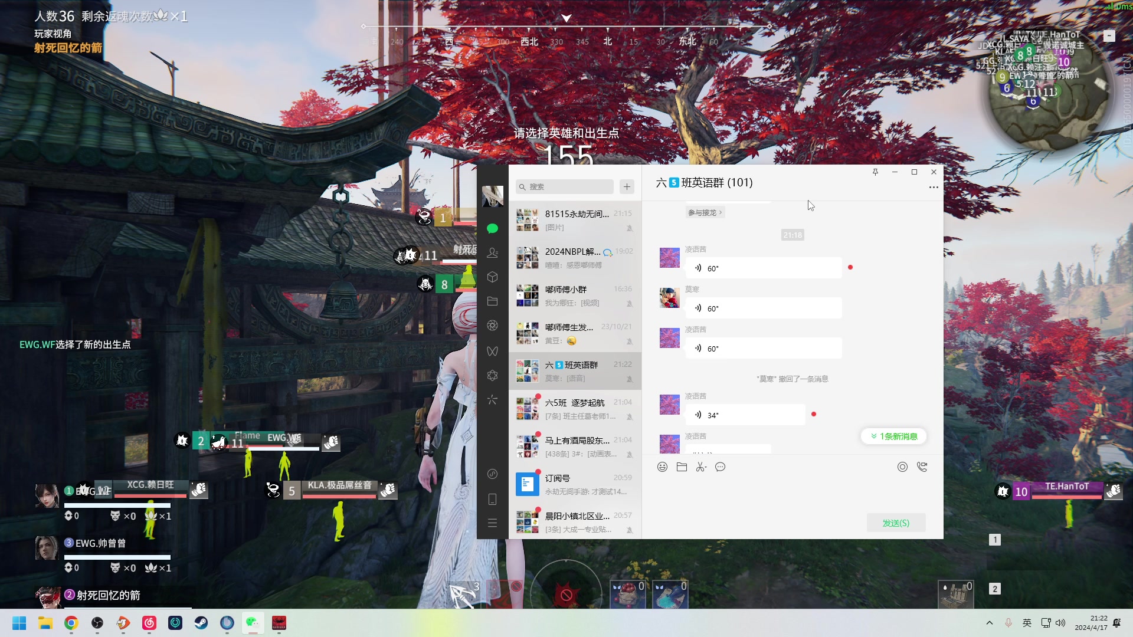
Task: Pin the WeChat window on top
Action: click(875, 172)
